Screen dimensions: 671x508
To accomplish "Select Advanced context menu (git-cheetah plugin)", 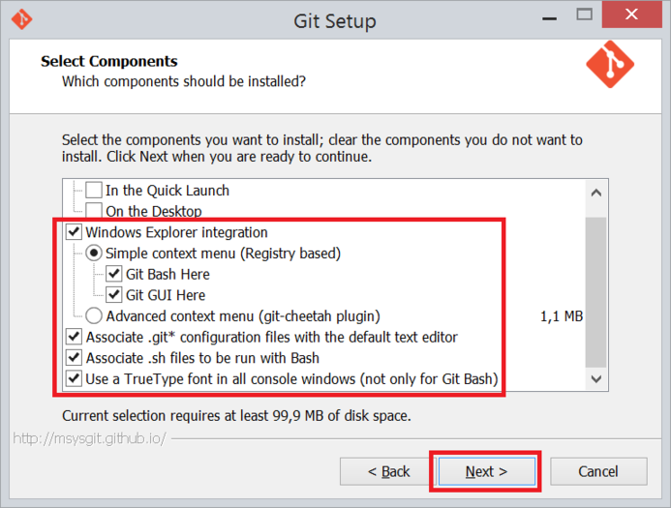I will tap(94, 315).
